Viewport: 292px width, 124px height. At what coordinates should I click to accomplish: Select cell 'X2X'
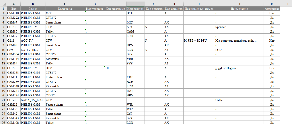tap(65, 13)
